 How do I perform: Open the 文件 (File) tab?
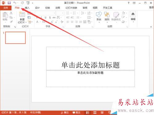coord(6,8)
